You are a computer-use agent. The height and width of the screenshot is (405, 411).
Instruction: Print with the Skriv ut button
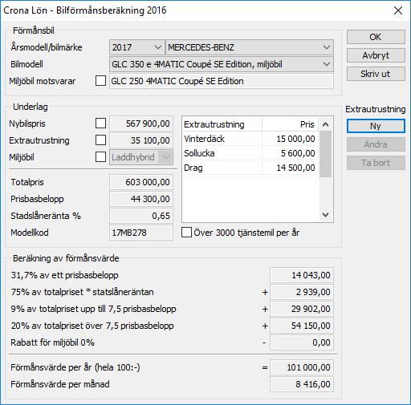click(376, 74)
